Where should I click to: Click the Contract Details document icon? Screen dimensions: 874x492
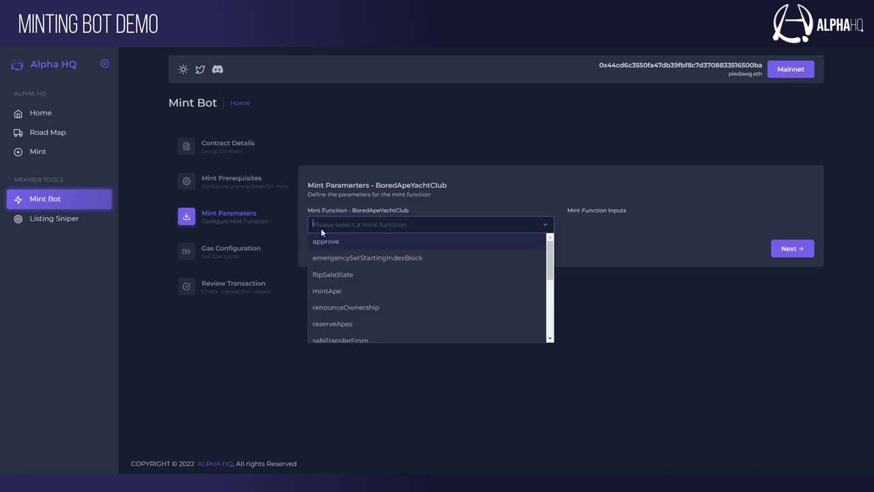pyautogui.click(x=186, y=146)
